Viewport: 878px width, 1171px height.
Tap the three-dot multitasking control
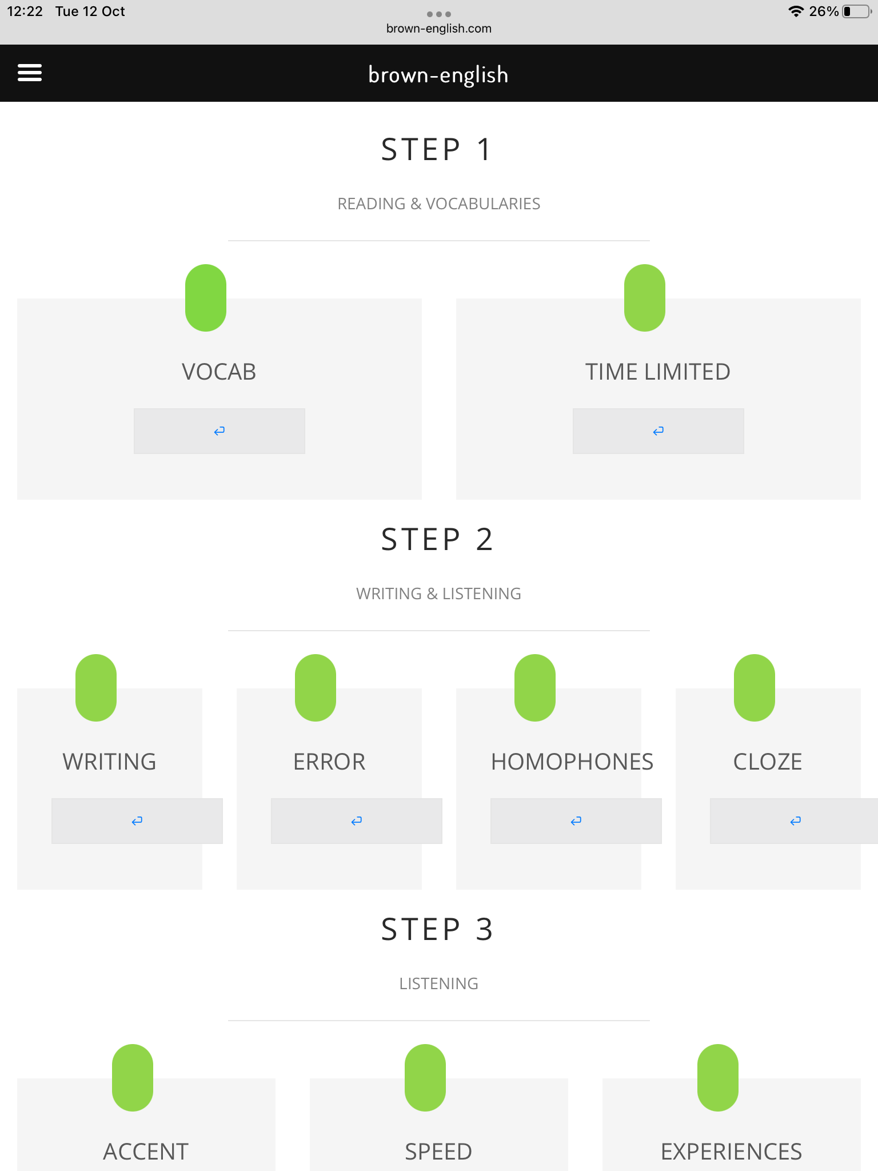click(439, 14)
